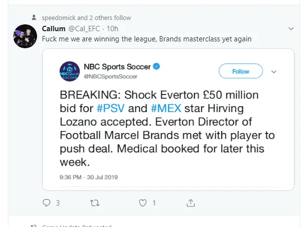The height and width of the screenshot is (227, 308).
Task: Click the 9:36 PM - 30 Jul 2019 timestamp
Action: 88,177
